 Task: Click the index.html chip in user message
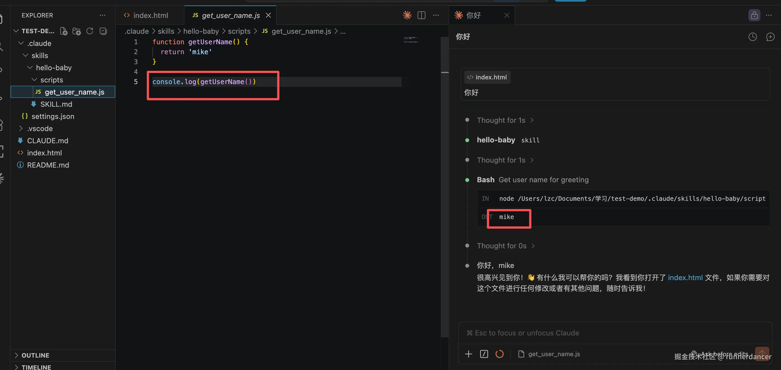487,77
